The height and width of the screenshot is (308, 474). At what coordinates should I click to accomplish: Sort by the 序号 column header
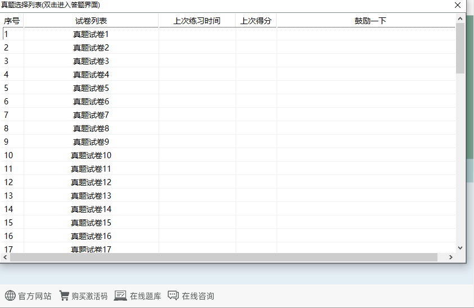tap(12, 21)
